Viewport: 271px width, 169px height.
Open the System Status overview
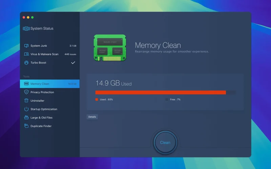tap(38, 28)
